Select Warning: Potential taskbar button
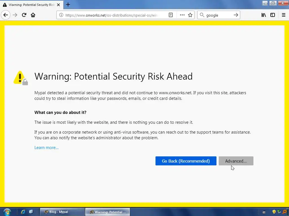This screenshot has height=216, width=289. 108,212
